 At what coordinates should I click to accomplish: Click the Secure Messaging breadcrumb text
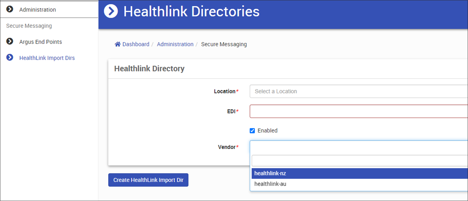[224, 44]
